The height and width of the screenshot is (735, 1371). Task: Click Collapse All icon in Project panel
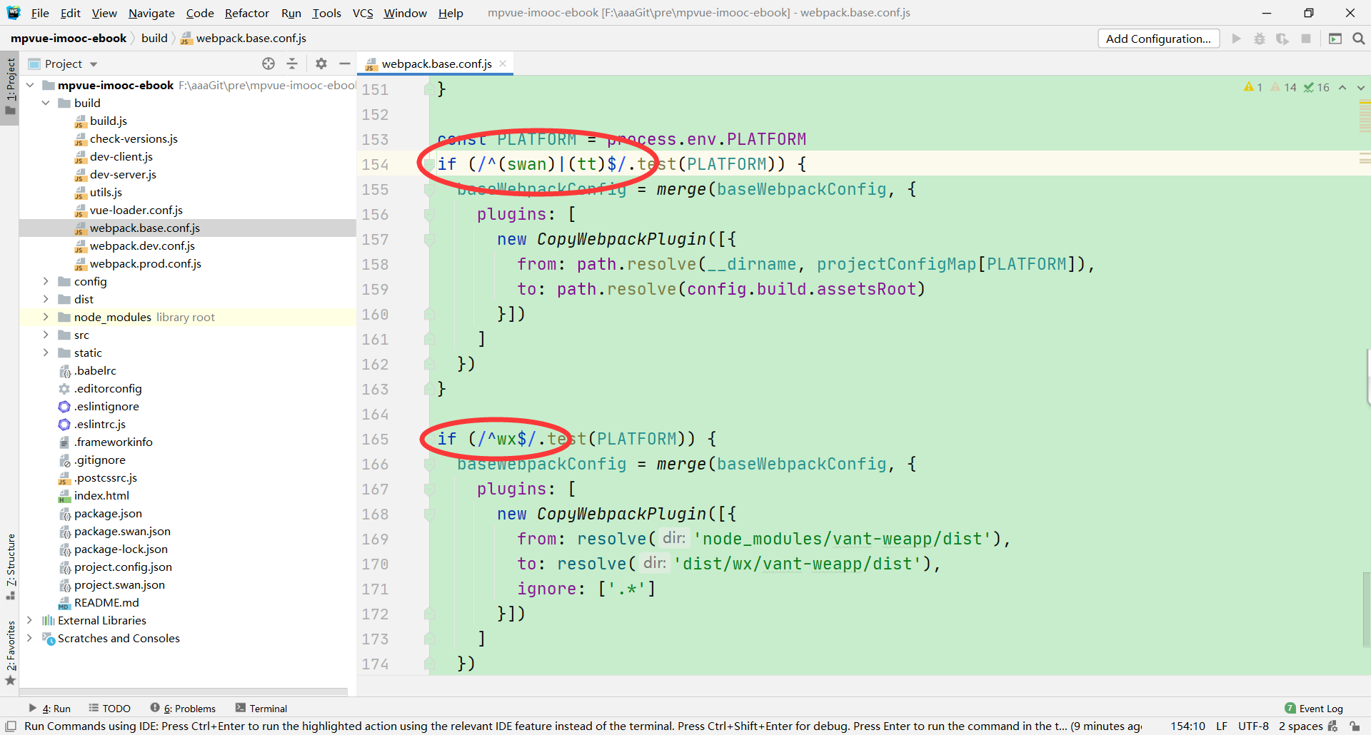click(292, 64)
